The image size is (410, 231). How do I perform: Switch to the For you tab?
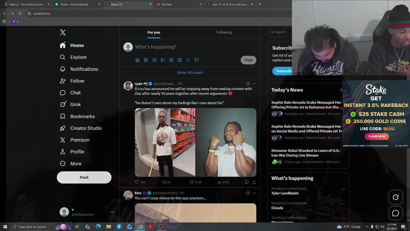point(154,32)
